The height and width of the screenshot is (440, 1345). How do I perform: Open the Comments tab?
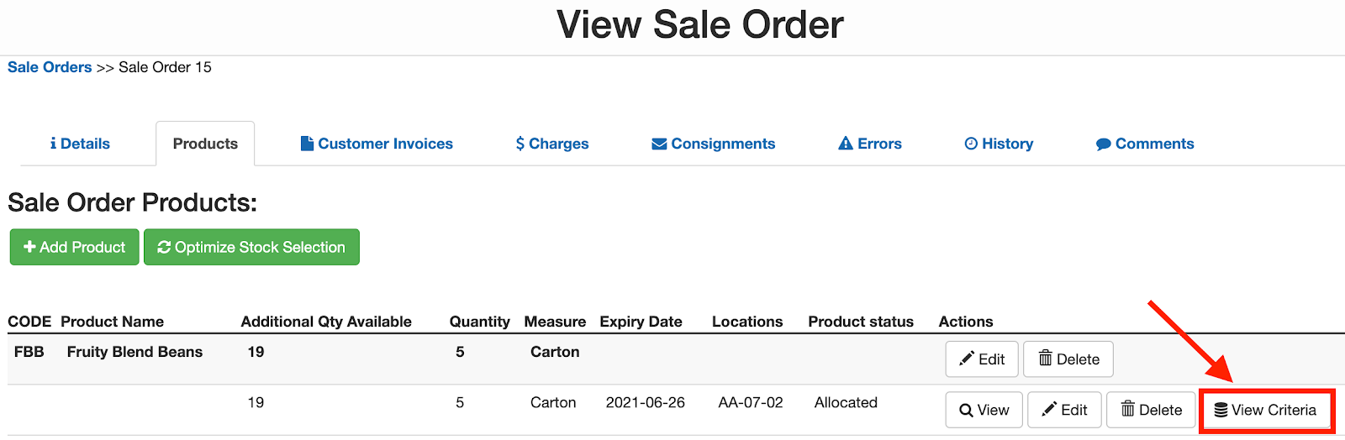pyautogui.click(x=1145, y=144)
